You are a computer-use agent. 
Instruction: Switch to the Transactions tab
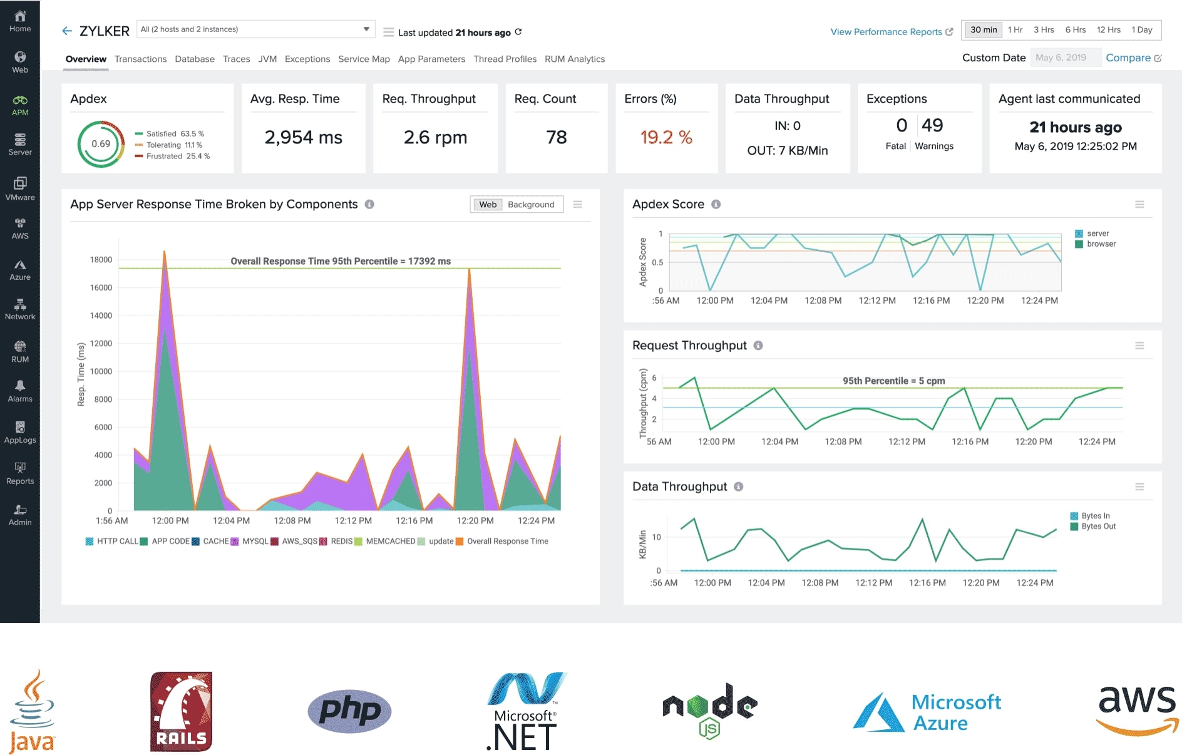click(141, 59)
